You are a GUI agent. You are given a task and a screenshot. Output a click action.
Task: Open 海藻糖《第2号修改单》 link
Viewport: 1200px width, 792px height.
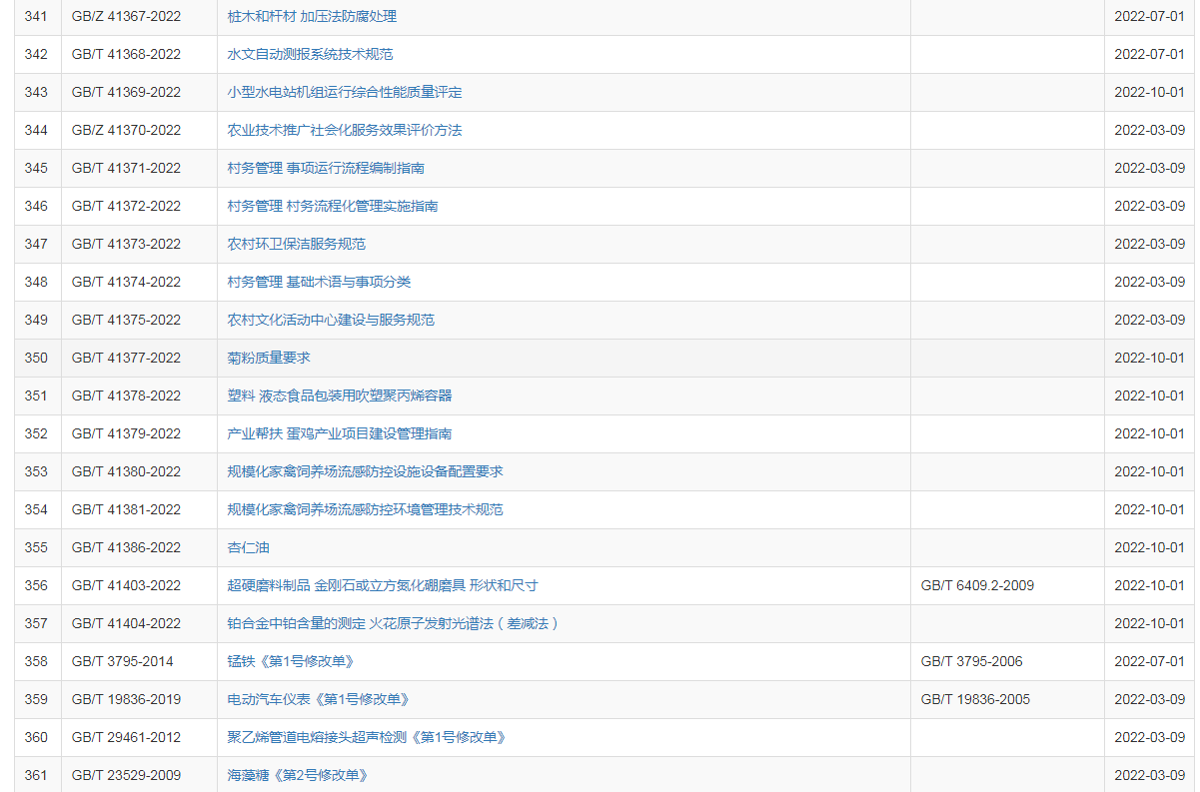click(297, 776)
